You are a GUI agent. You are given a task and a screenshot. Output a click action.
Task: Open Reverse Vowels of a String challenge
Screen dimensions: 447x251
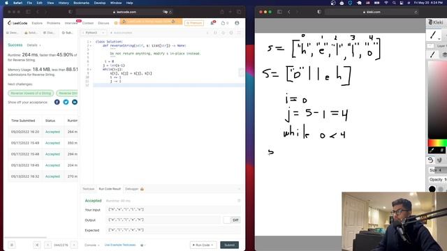[x=31, y=93]
